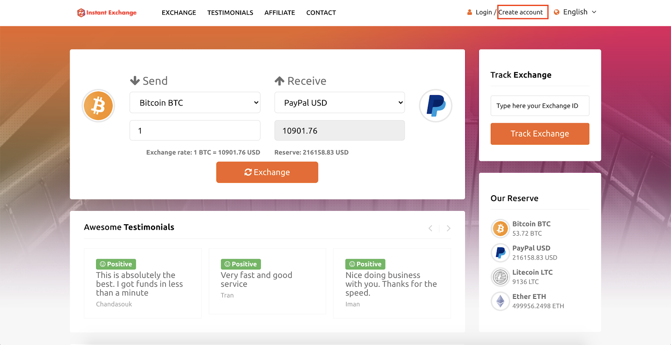This screenshot has width=671, height=345.
Task: Click the Track Exchange heading
Action: [x=521, y=75]
